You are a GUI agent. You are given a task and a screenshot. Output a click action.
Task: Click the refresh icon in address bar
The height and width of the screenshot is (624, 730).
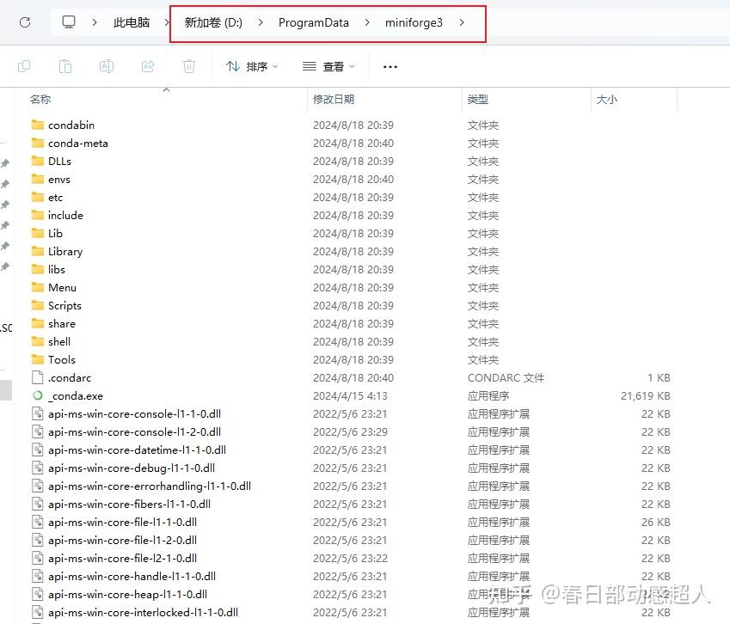click(x=25, y=22)
